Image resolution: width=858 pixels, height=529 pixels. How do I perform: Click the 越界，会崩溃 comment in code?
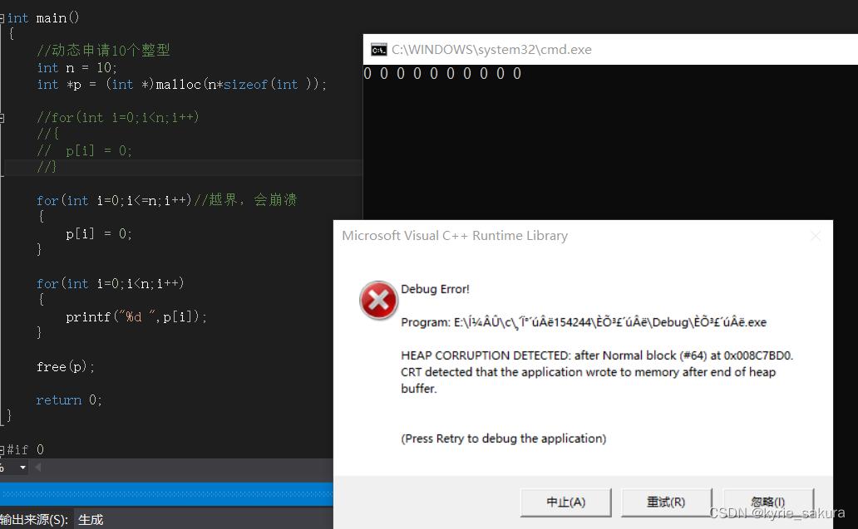245,200
